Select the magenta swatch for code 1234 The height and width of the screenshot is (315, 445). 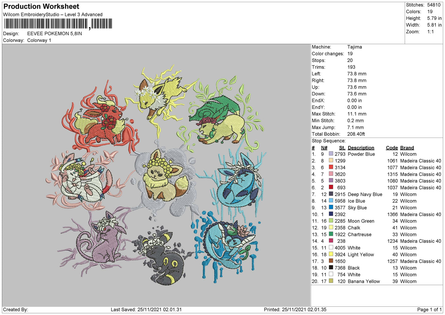click(x=331, y=241)
